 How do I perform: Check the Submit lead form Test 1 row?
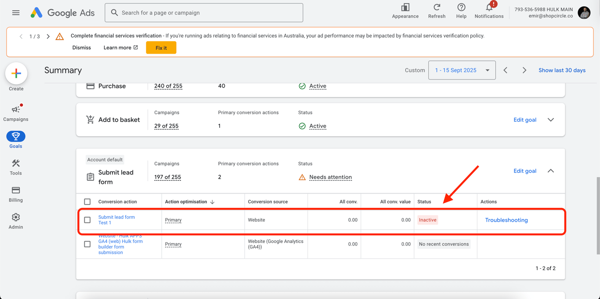pyautogui.click(x=87, y=220)
